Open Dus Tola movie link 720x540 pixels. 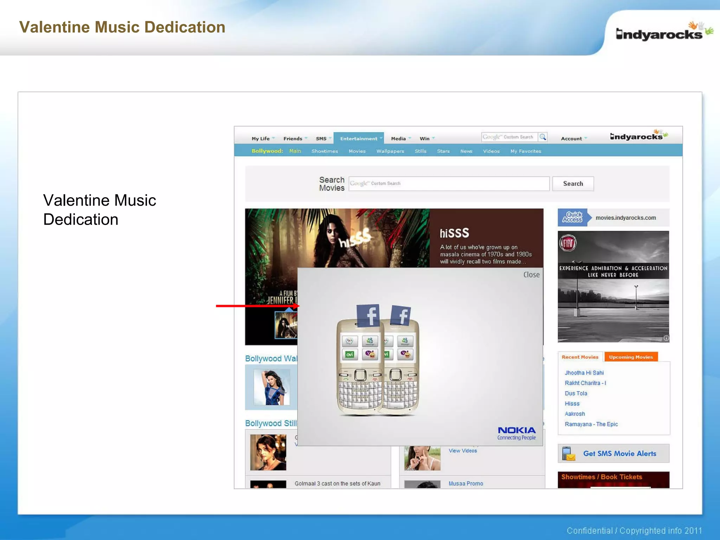[576, 393]
